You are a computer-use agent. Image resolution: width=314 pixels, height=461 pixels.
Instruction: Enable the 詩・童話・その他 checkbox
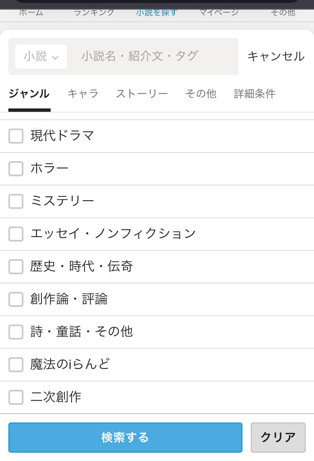point(16,332)
